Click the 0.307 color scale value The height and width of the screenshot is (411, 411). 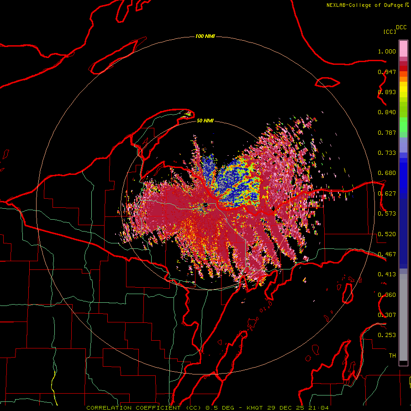[387, 315]
